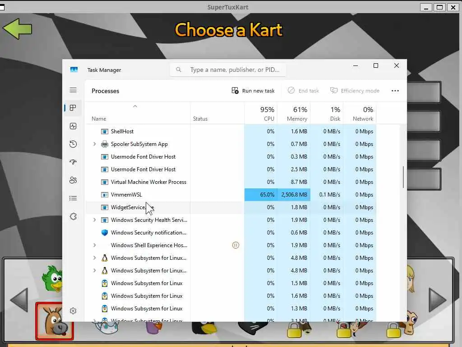
Task: Click the End task button
Action: [304, 90]
